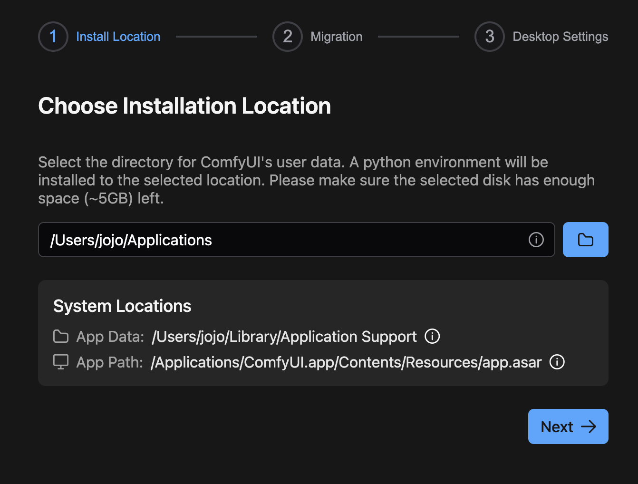Click the App Path value text

[346, 362]
